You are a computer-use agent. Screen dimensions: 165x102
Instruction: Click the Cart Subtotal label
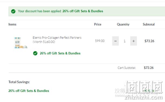[x=127, y=68]
